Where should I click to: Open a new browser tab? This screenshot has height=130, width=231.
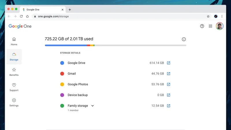click(70, 10)
